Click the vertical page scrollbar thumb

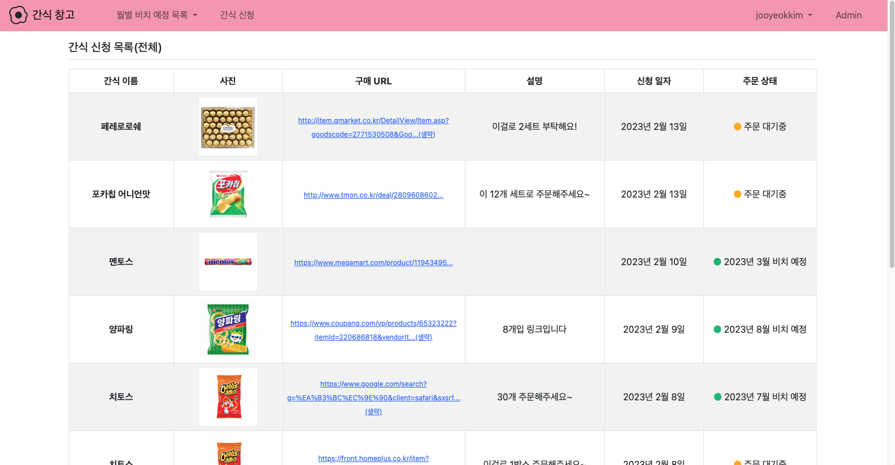tap(891, 134)
